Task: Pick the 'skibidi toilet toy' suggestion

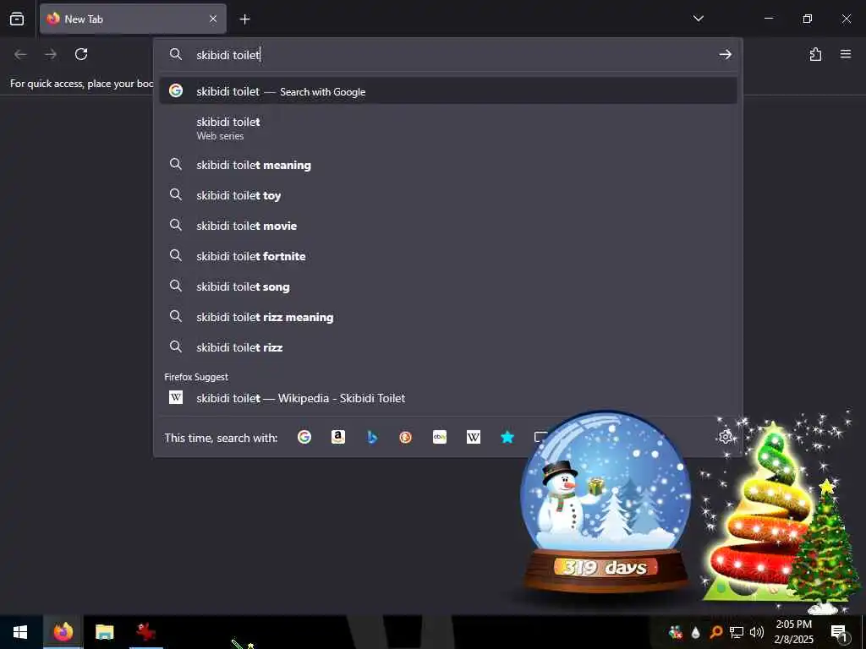Action: (x=448, y=195)
